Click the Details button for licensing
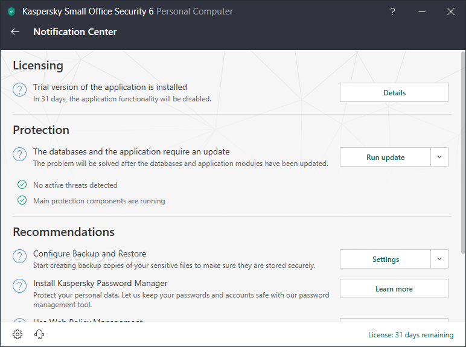466x347 pixels. pos(394,92)
